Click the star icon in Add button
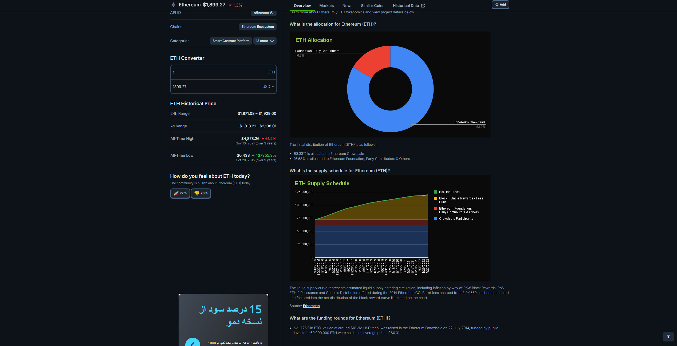Viewport: 677px width, 346px height. (x=497, y=5)
